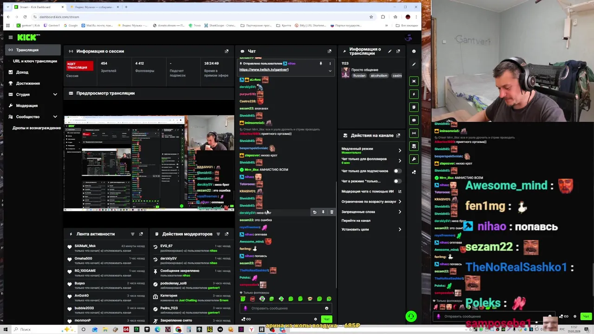The height and width of the screenshot is (334, 594).
Task: Edit the stream information with pencil icon
Action: (x=390, y=51)
